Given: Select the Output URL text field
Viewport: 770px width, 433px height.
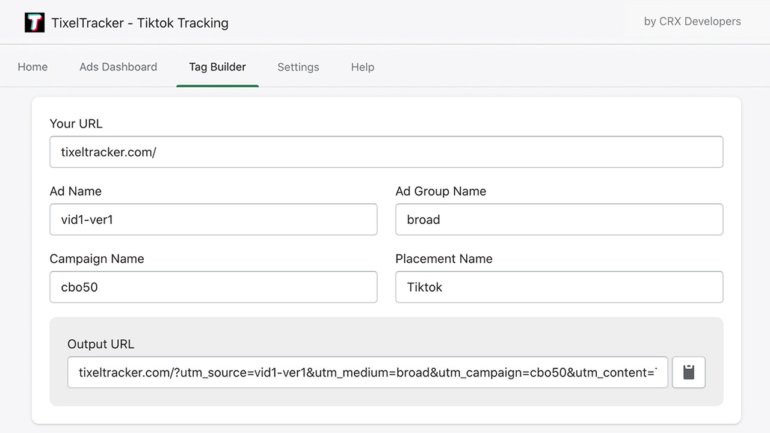Looking at the screenshot, I should coord(367,372).
